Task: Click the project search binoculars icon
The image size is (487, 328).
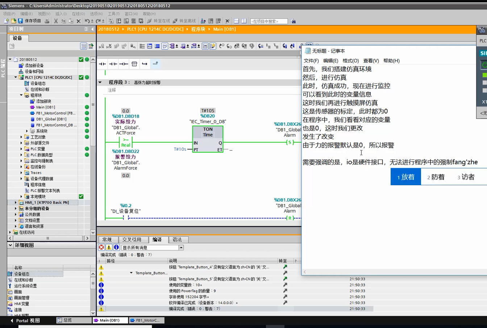Action: pos(293,21)
